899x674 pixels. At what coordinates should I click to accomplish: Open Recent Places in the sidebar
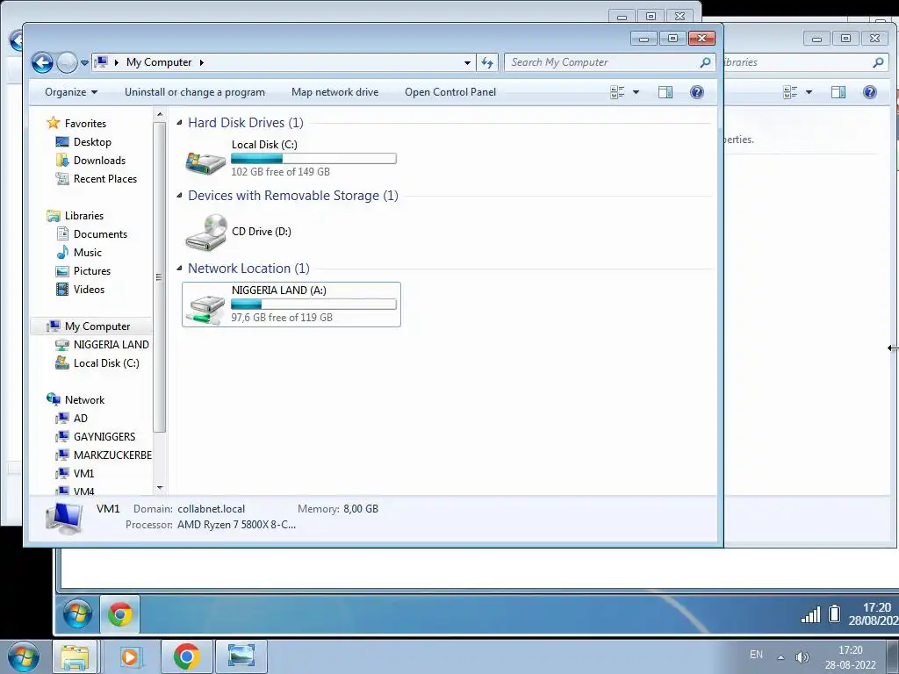(x=105, y=179)
